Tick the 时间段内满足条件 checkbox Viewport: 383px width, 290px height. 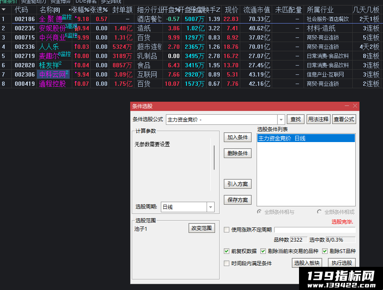(x=227, y=264)
